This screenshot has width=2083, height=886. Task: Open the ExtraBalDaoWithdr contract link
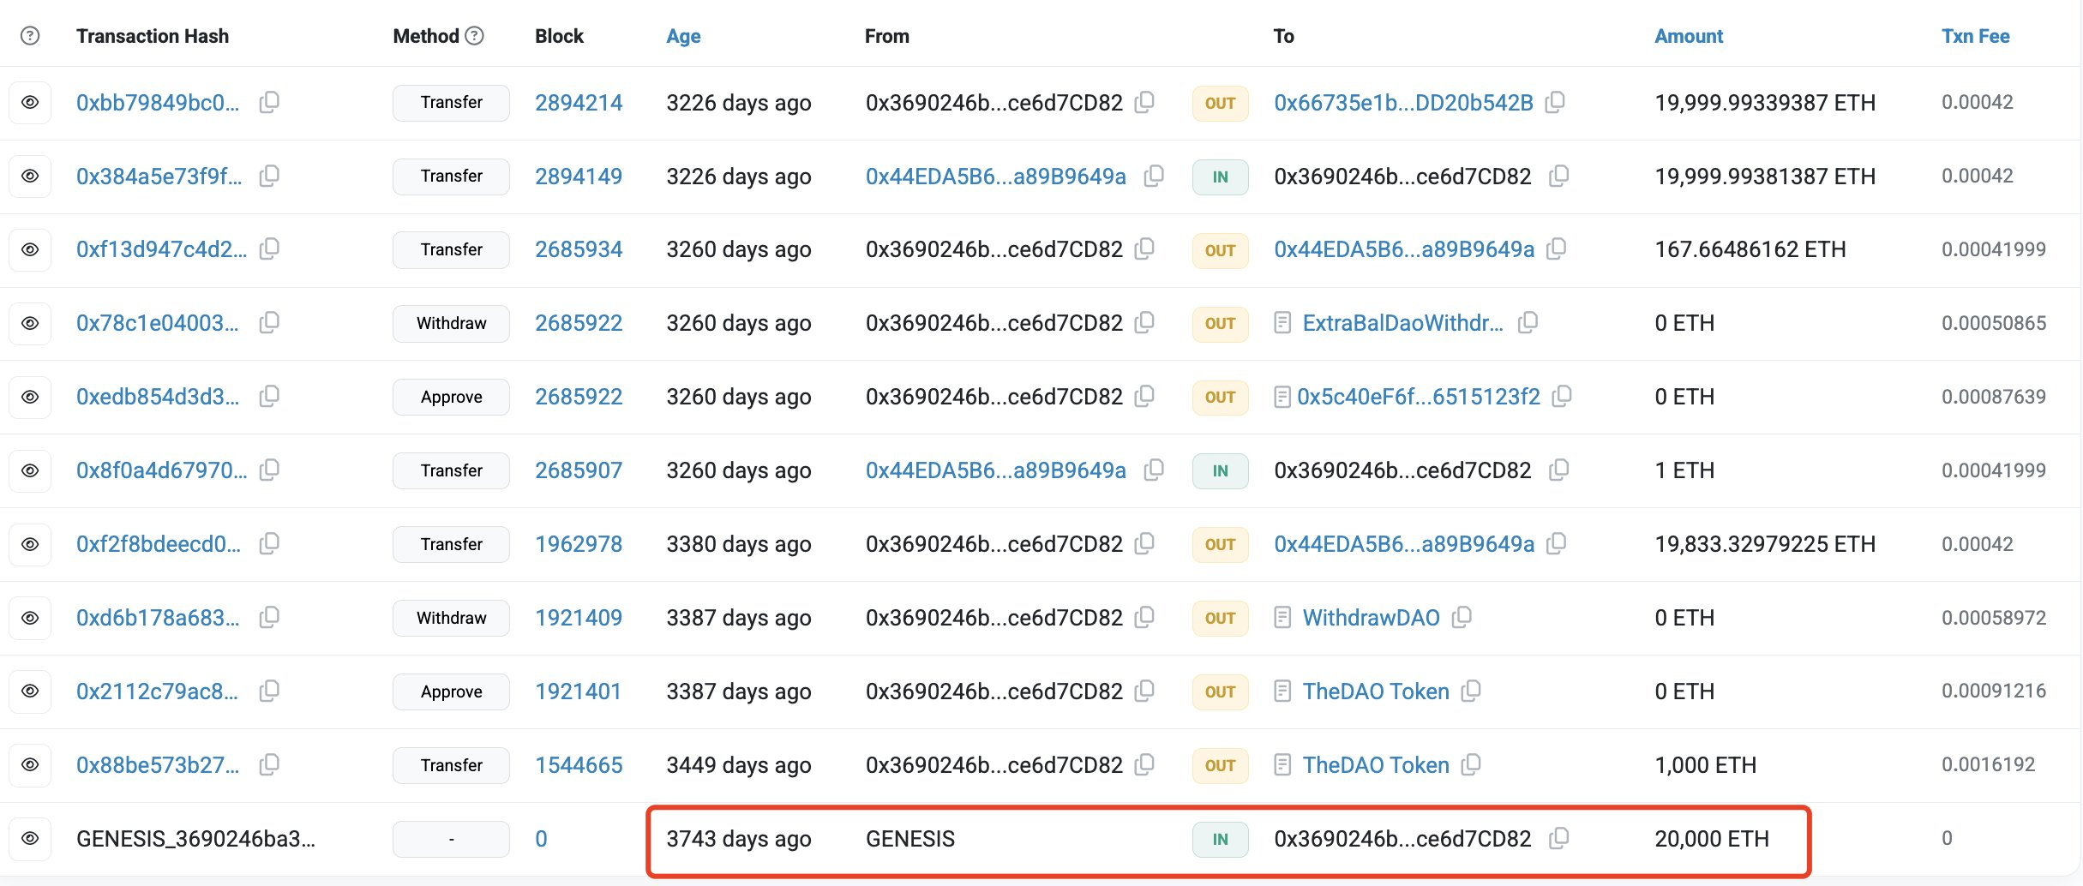[1402, 323]
